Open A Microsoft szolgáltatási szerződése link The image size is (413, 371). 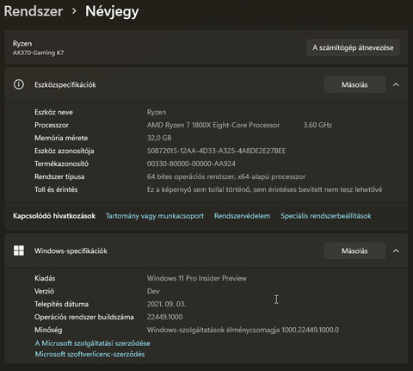tap(93, 343)
